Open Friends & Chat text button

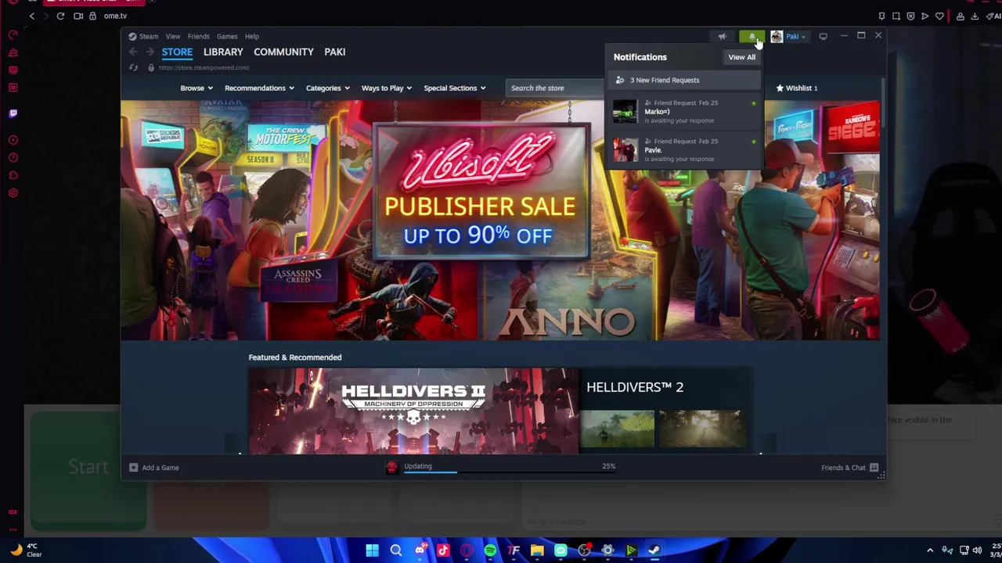click(x=843, y=468)
